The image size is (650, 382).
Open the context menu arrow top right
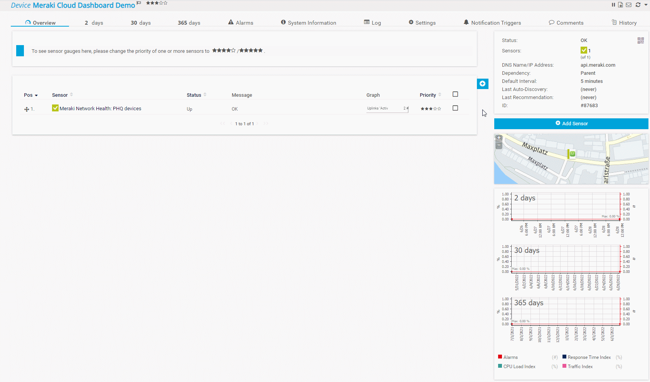click(x=646, y=5)
